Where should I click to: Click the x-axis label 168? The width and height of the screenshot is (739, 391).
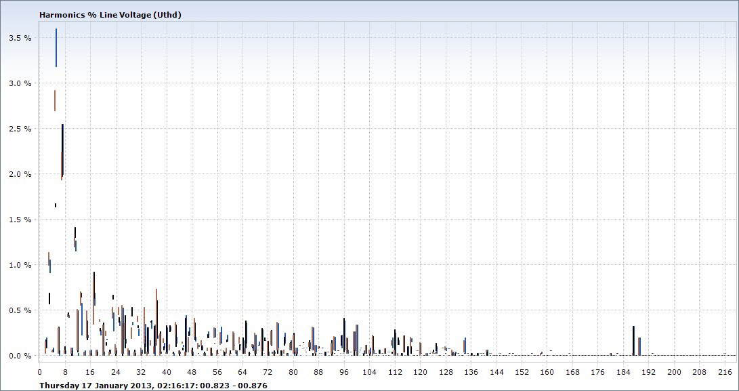pyautogui.click(x=572, y=372)
